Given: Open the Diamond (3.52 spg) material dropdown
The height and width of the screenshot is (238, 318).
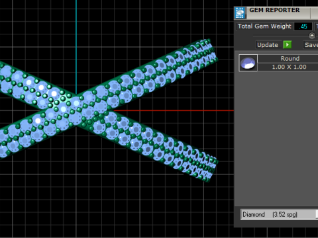Looking at the screenshot, I should (x=279, y=214).
